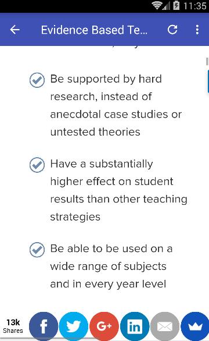
Task: Click checkmark beside 'Be able to be used'
Action: [37, 250]
